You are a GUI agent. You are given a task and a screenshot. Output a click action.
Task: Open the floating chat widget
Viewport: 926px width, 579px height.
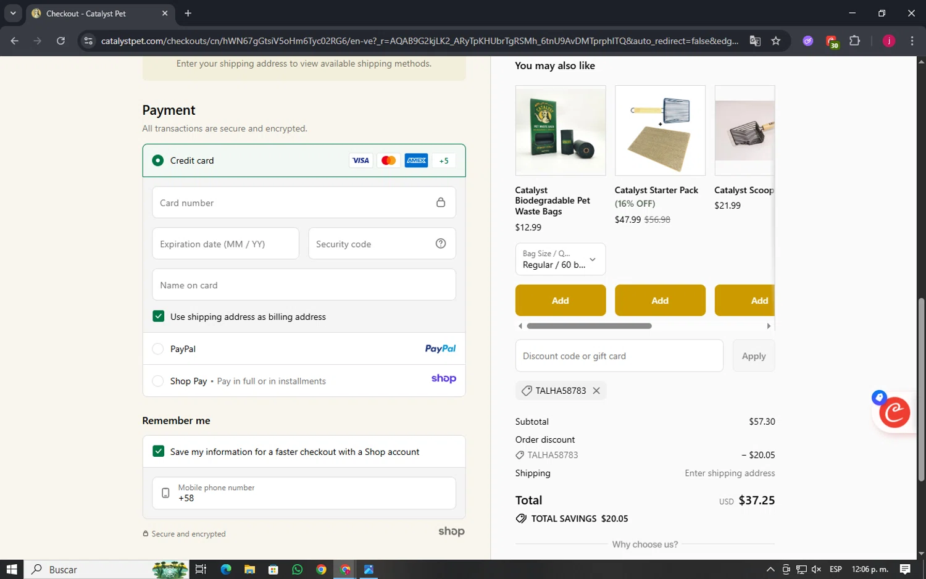click(894, 413)
